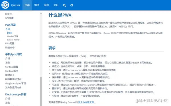Open the 关于PWA的文章 link

[x=86, y=102]
